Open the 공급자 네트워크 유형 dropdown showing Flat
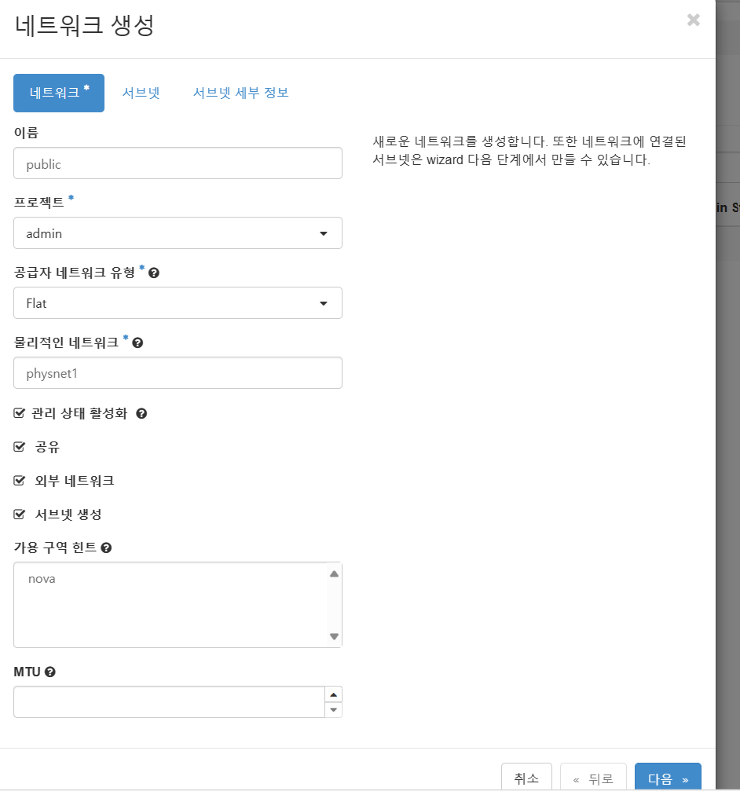740x791 pixels. pos(178,303)
